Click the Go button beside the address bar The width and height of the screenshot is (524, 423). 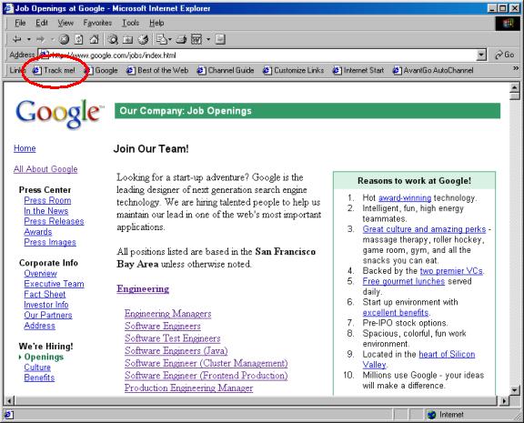(505, 55)
